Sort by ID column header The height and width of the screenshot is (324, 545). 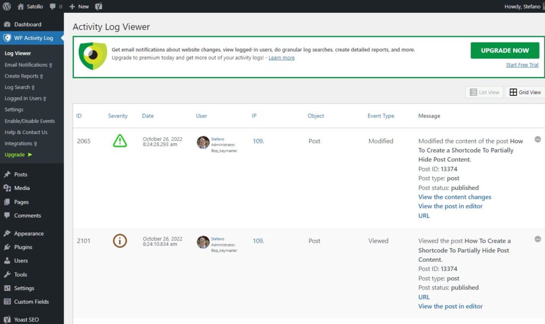79,115
